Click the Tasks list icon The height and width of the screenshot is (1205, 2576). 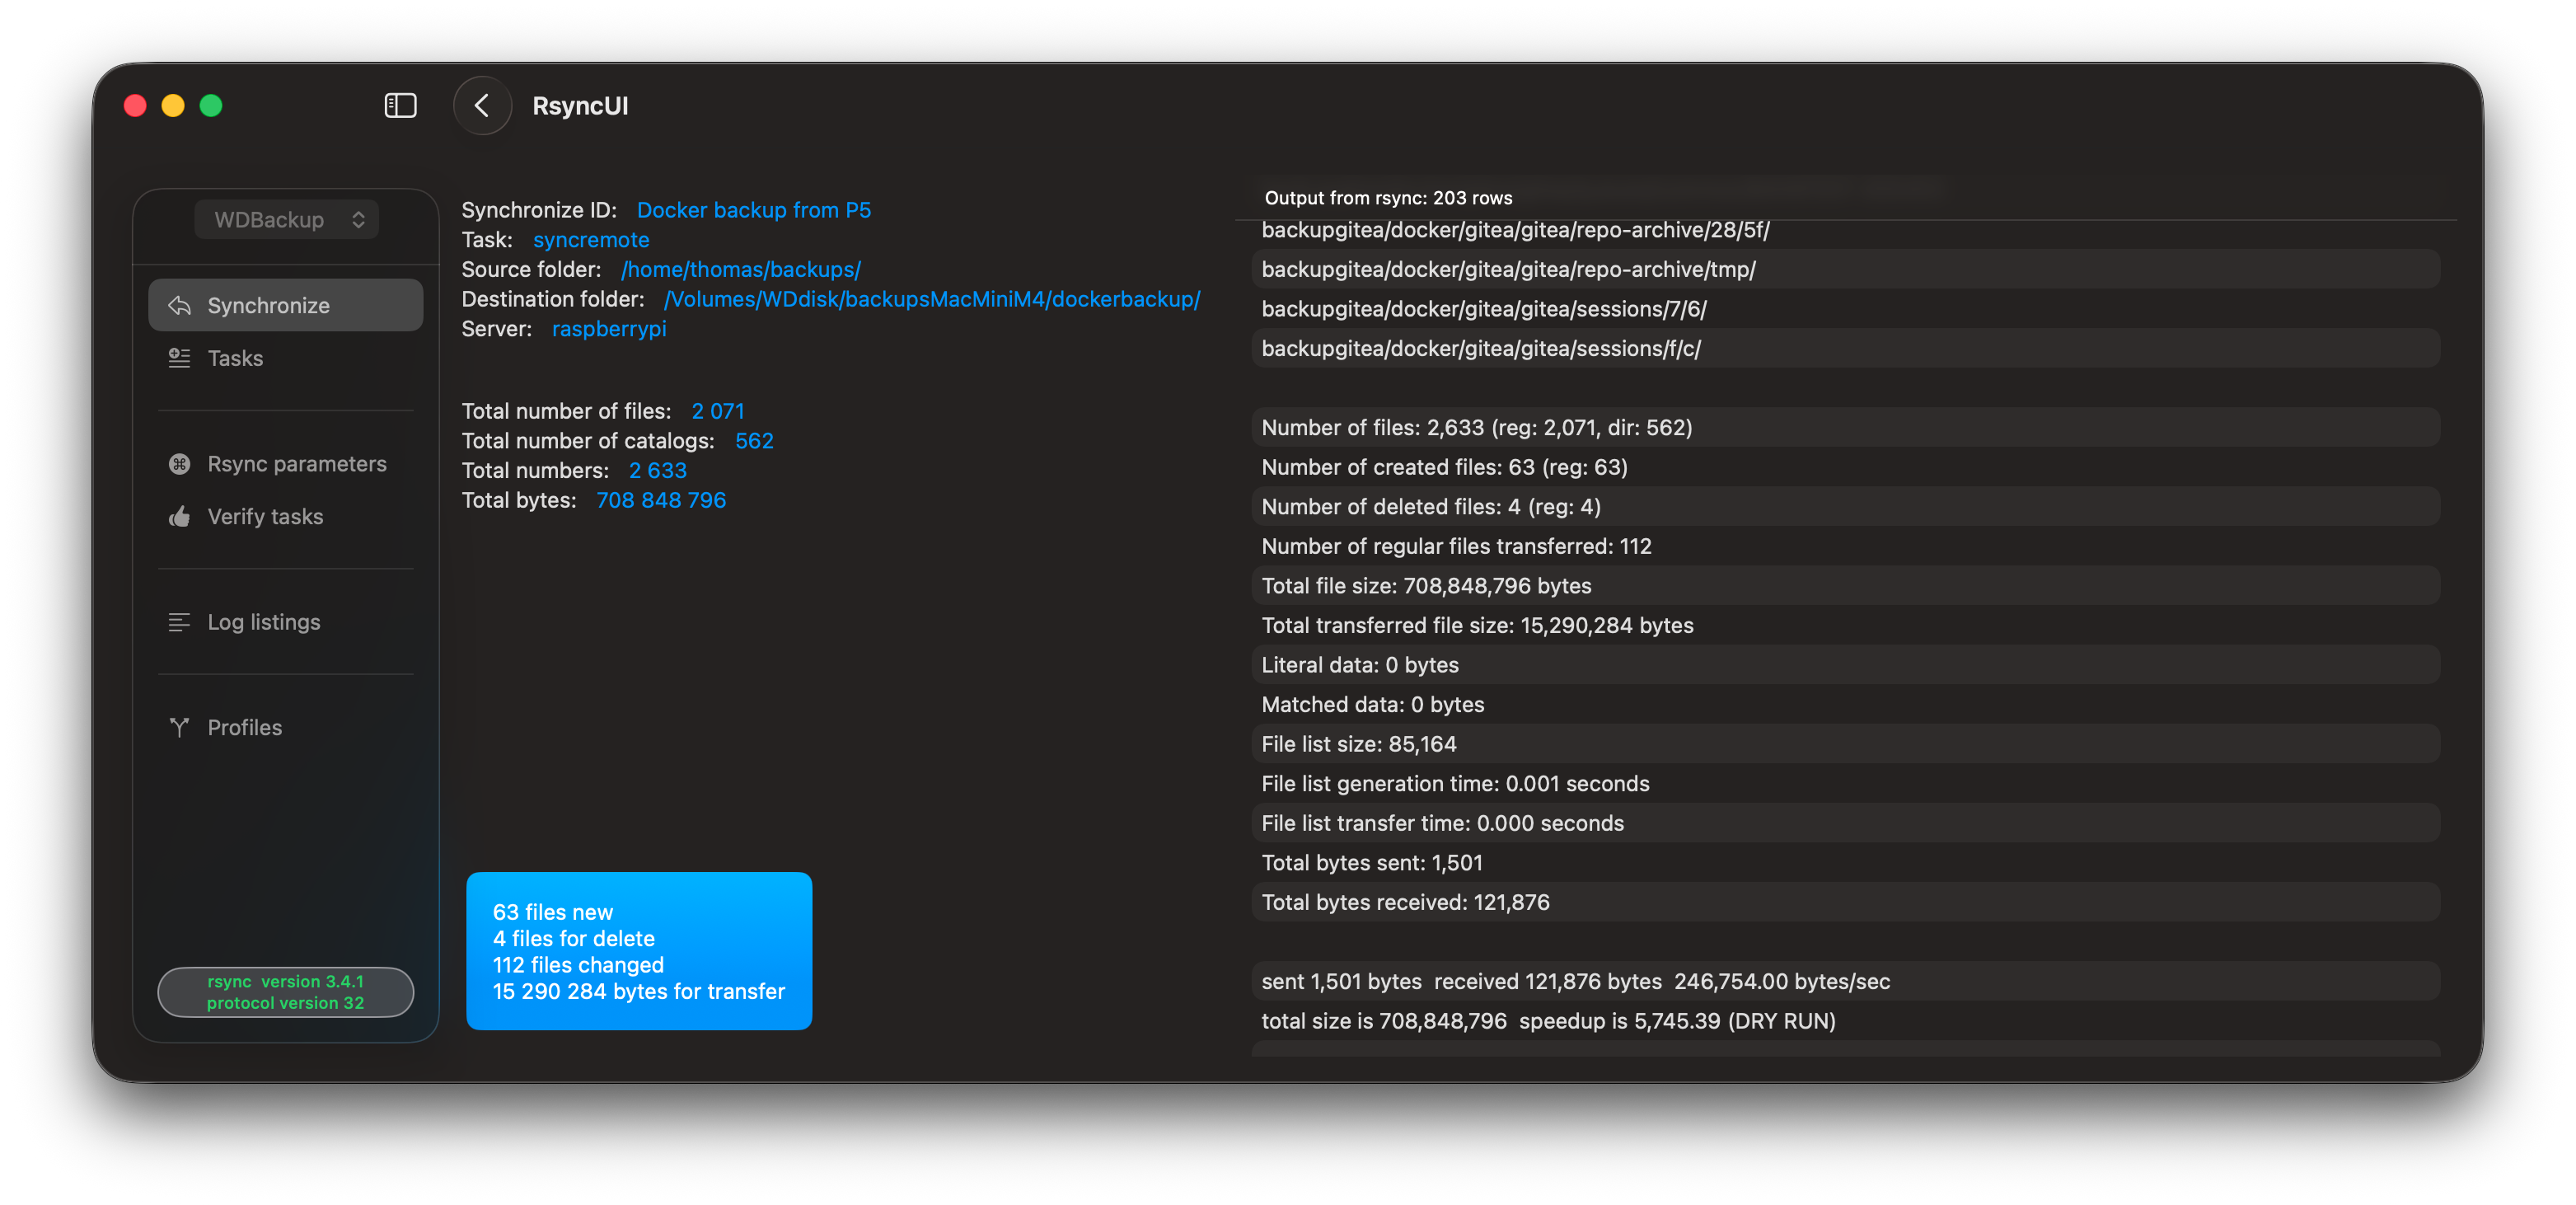179,358
